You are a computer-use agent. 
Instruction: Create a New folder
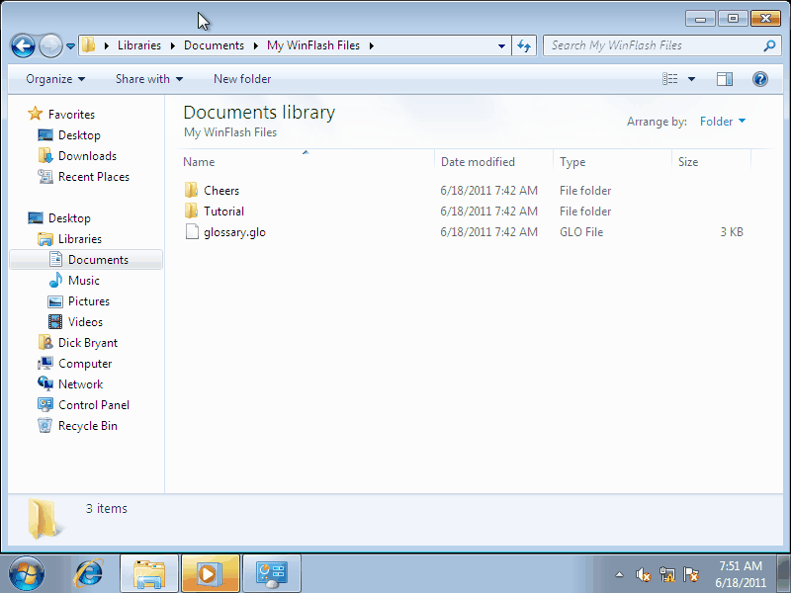click(x=242, y=79)
